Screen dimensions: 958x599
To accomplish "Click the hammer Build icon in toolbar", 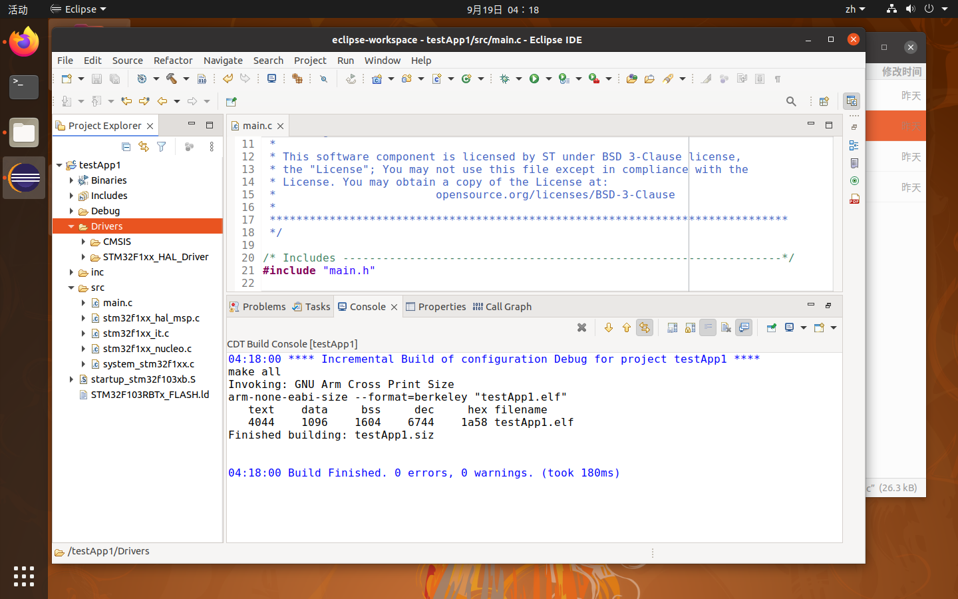I will click(172, 79).
